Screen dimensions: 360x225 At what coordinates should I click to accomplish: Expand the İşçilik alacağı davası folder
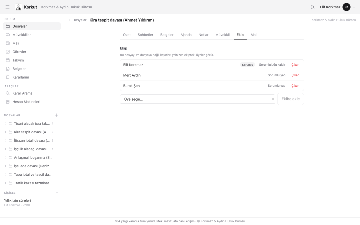click(5, 149)
